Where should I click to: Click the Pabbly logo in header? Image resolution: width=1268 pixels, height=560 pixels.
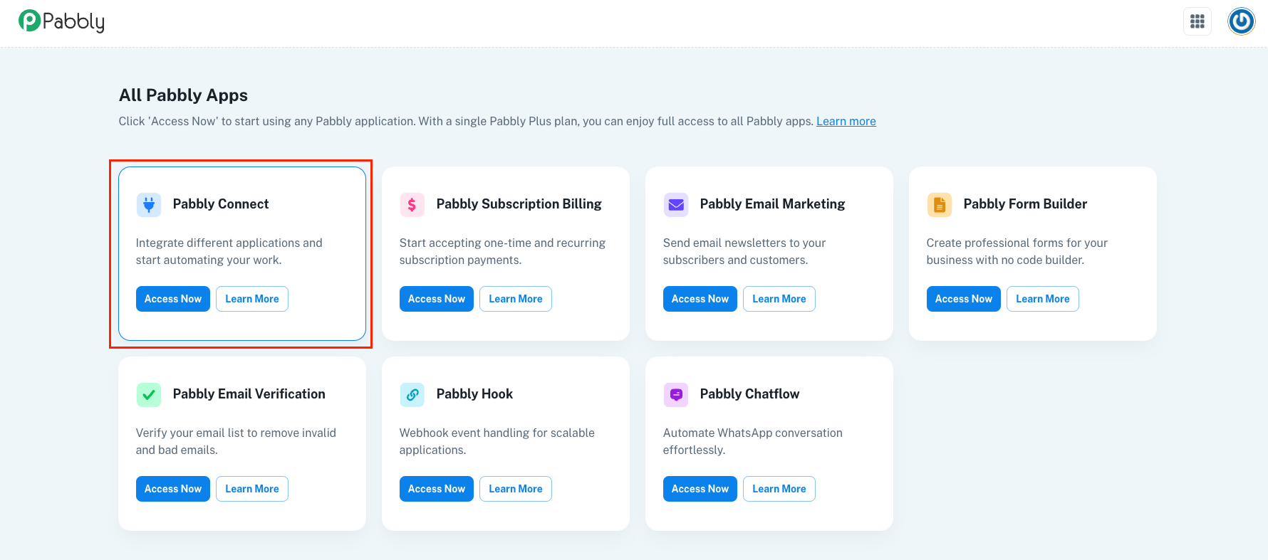tap(61, 21)
